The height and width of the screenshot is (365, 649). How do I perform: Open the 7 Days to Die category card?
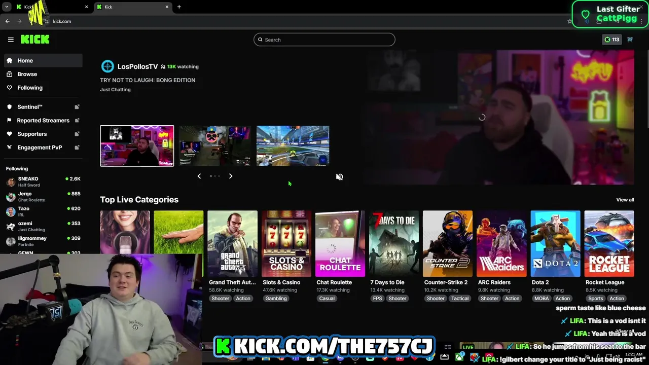(394, 244)
